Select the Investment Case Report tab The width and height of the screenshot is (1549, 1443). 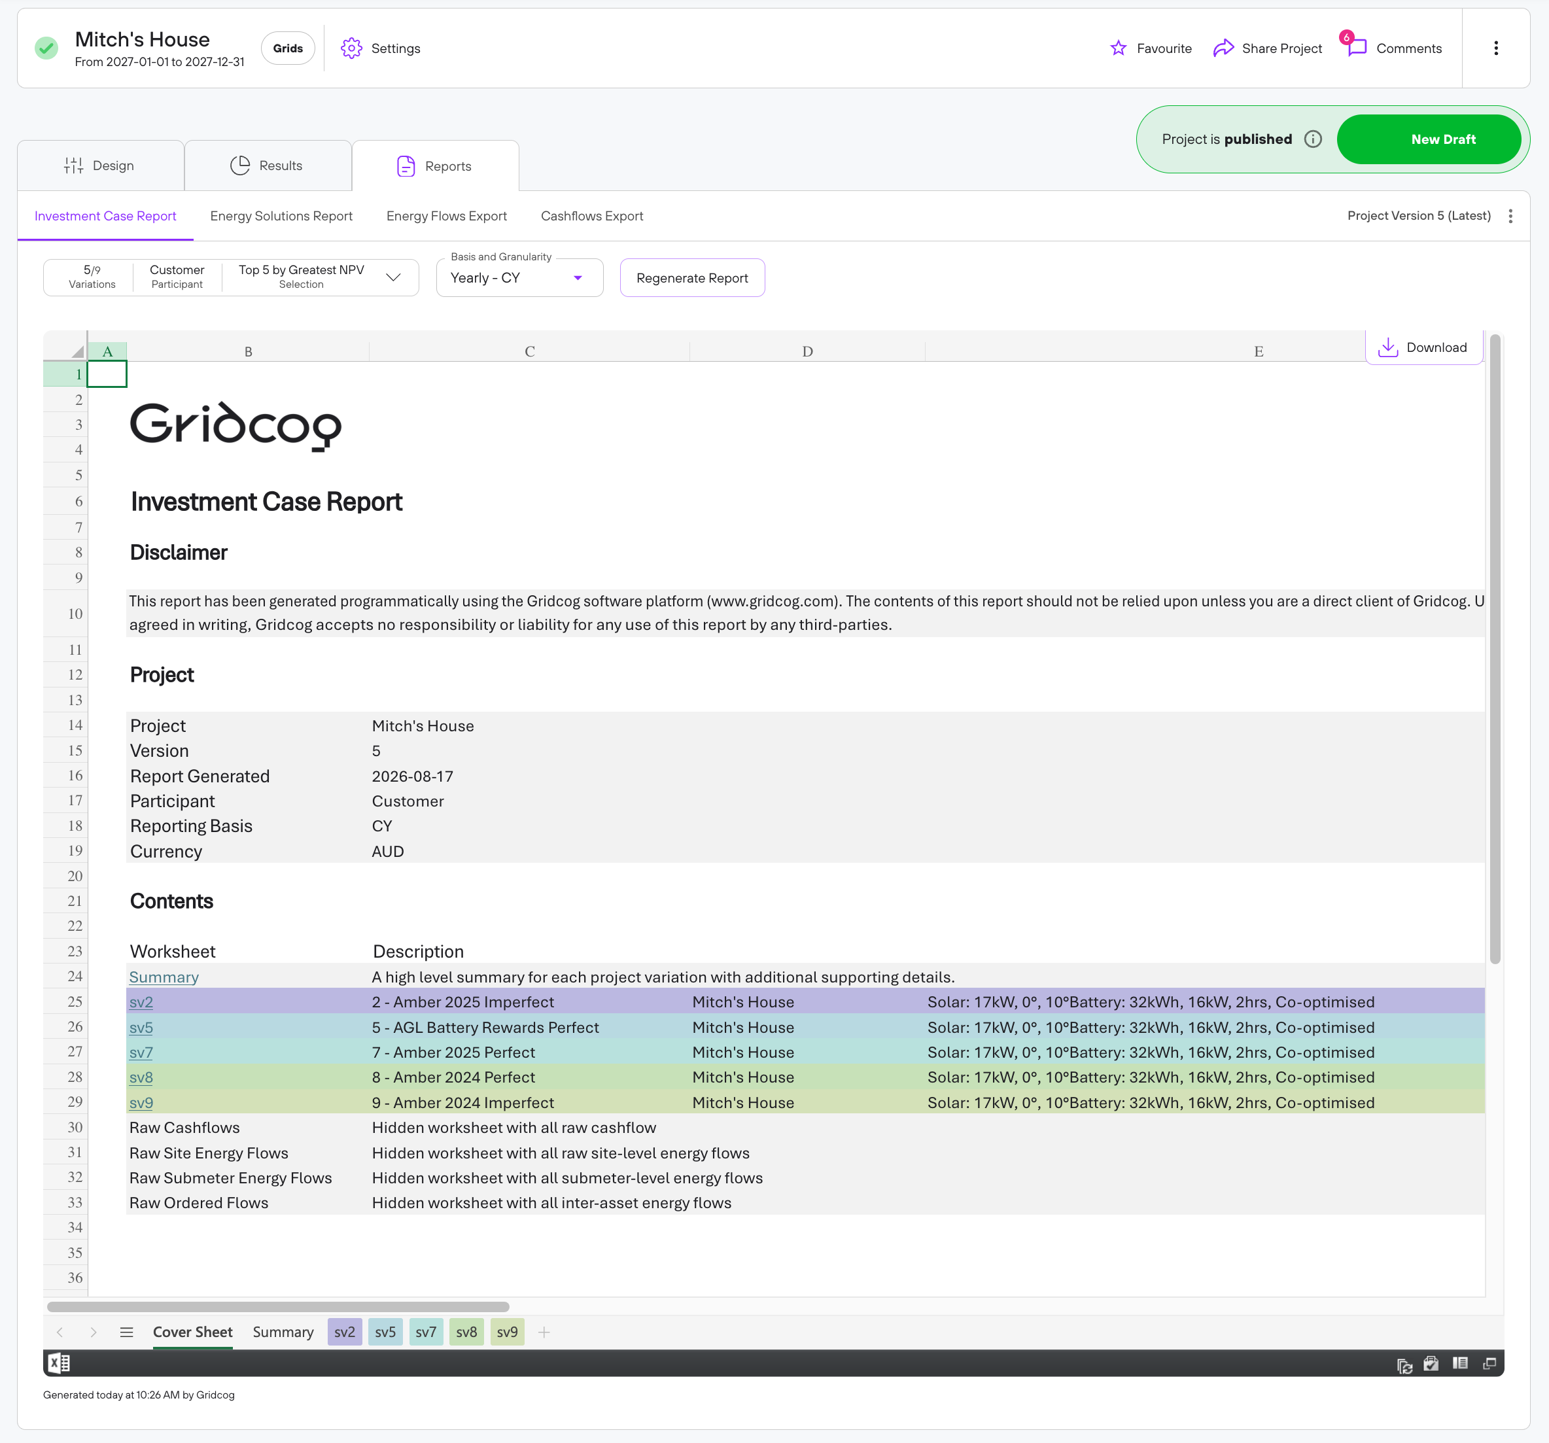point(105,216)
